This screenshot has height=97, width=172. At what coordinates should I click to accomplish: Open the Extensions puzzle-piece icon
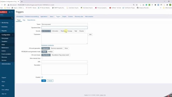(167, 5)
